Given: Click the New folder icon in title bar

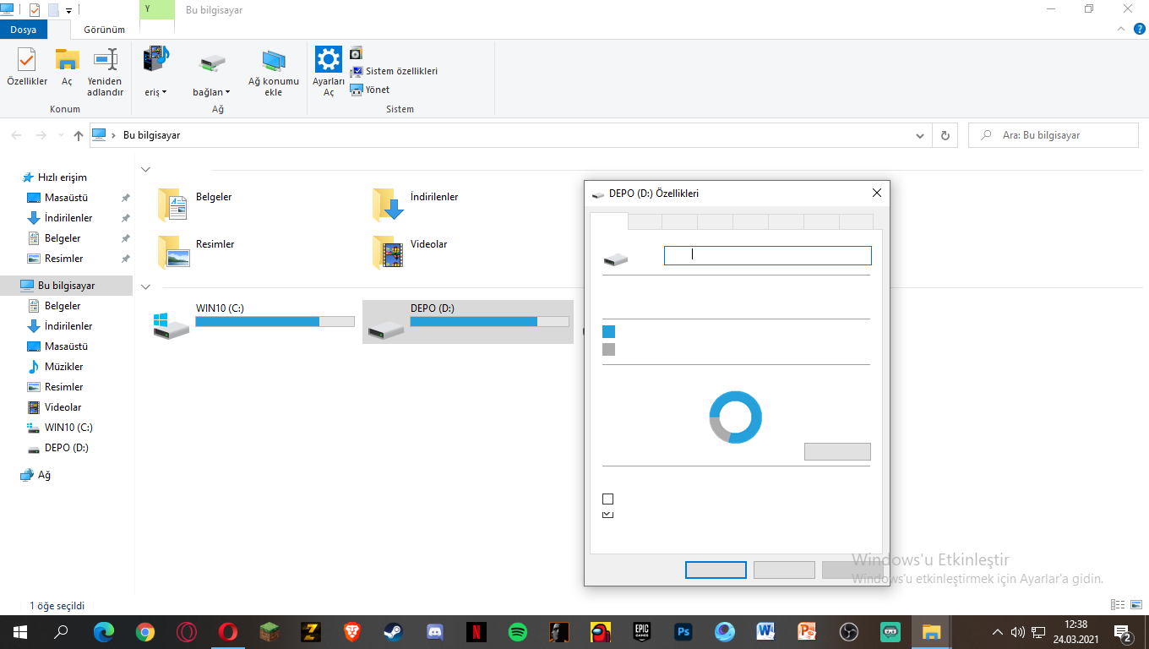Looking at the screenshot, I should tap(53, 10).
